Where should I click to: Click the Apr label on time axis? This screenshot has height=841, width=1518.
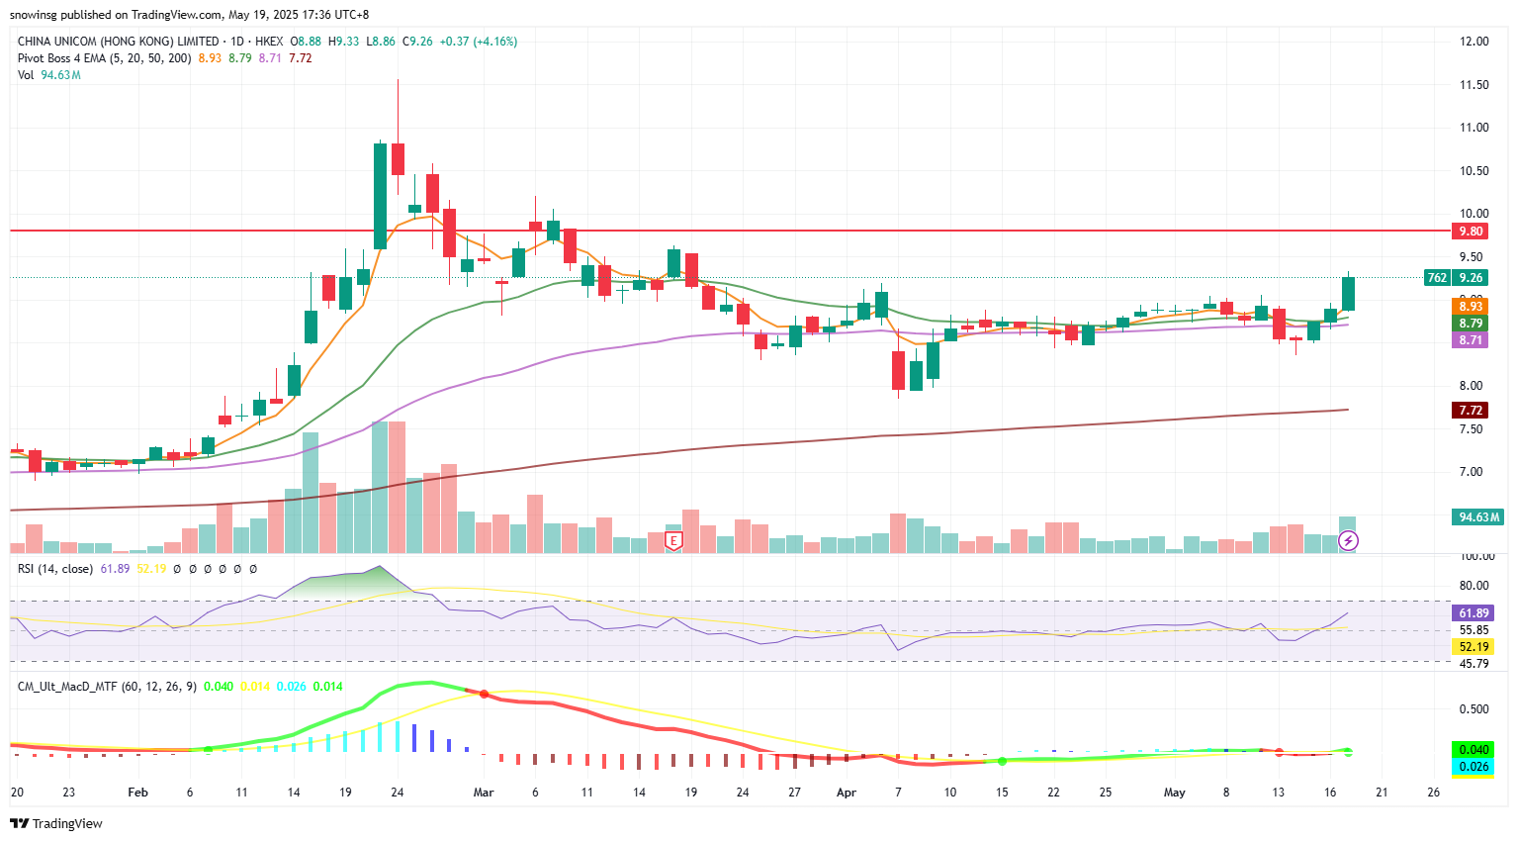(x=847, y=793)
